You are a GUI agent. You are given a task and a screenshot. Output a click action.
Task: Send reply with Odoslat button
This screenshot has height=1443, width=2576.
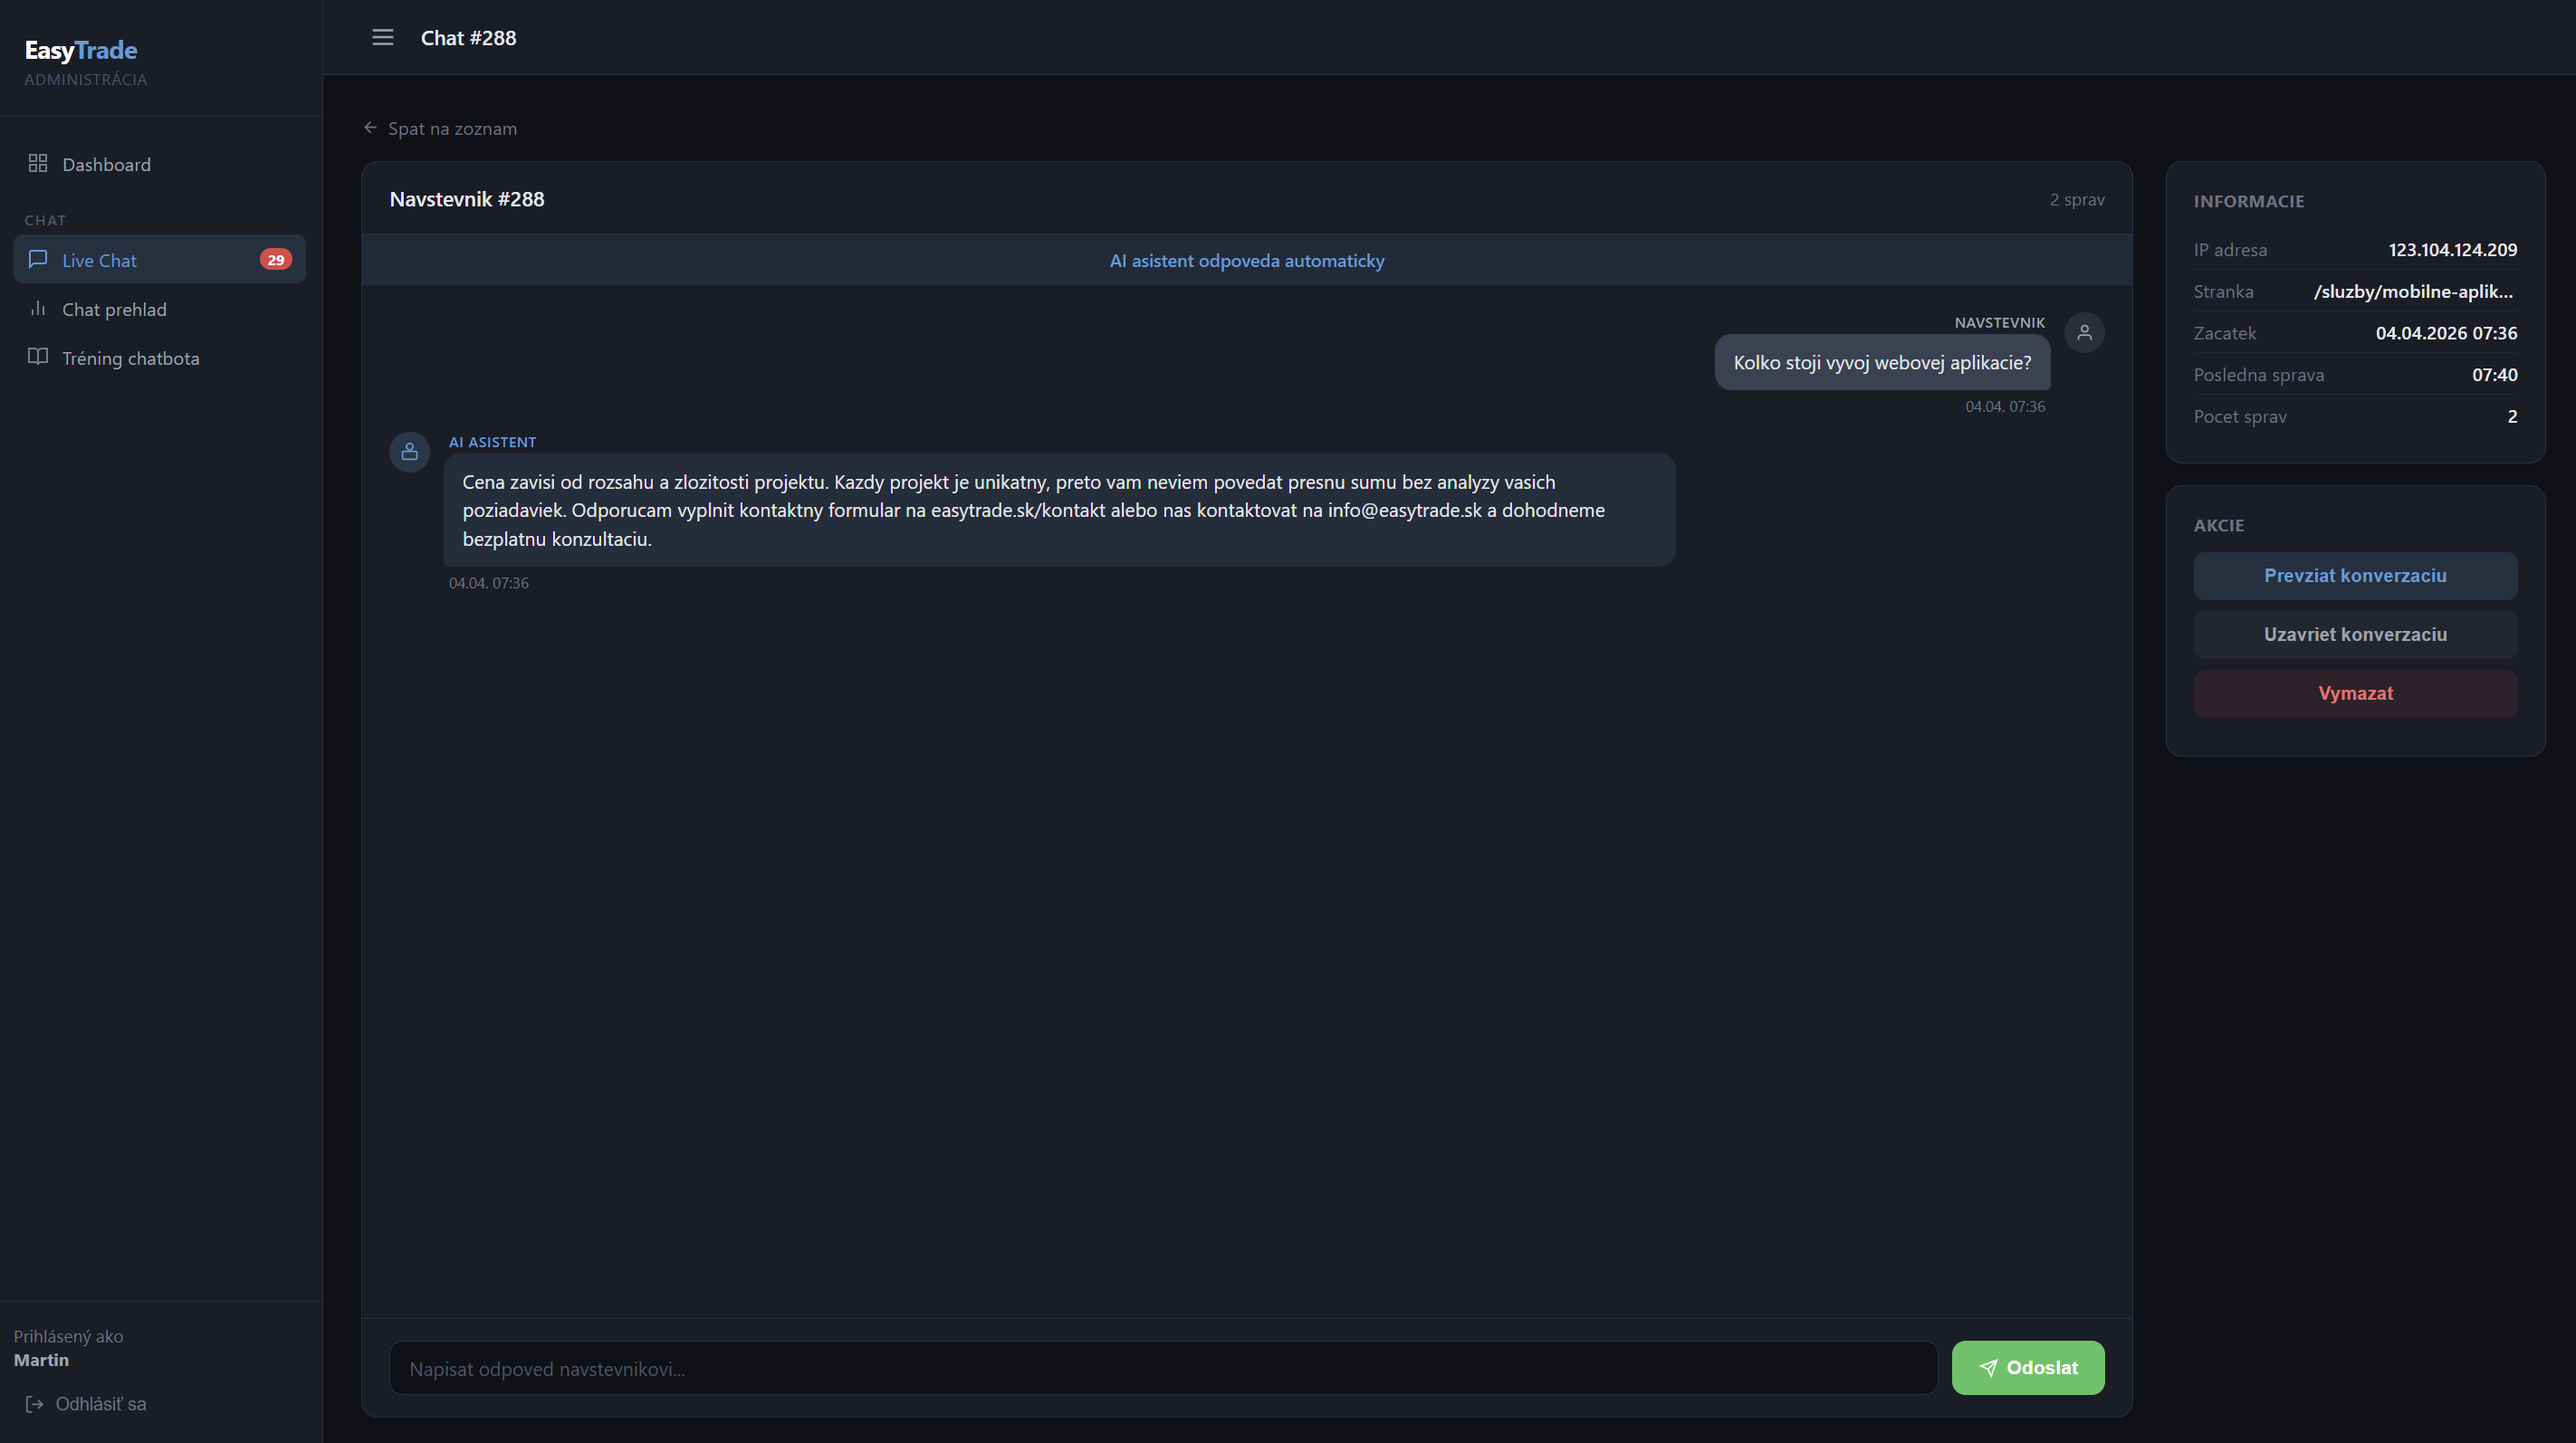[2027, 1368]
